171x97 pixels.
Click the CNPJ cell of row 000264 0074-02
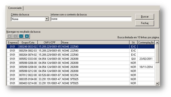[50, 55]
